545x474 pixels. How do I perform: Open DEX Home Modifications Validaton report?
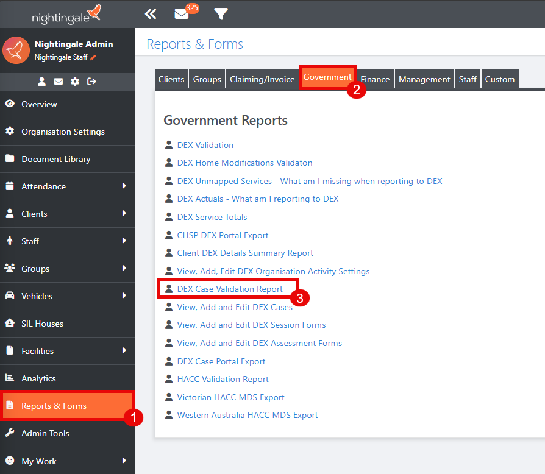244,163
